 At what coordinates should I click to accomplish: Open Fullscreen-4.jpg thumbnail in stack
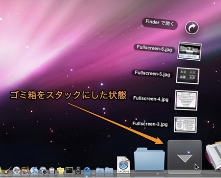point(186,100)
